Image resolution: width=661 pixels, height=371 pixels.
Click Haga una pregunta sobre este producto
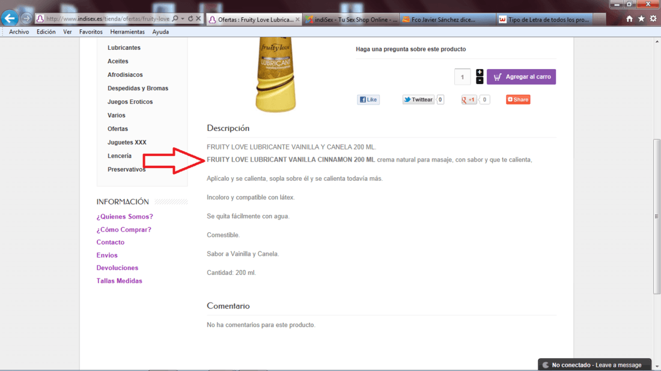click(410, 49)
